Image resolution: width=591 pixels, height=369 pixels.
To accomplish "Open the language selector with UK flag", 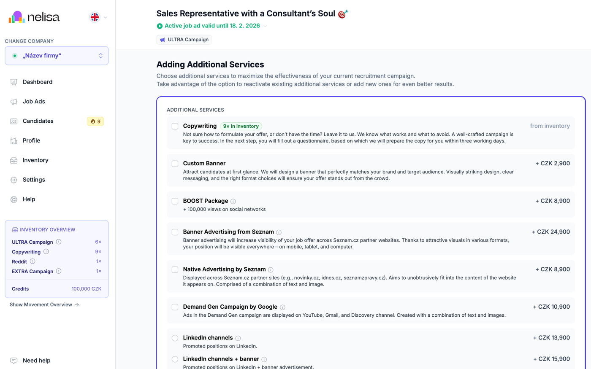I will click(x=98, y=17).
